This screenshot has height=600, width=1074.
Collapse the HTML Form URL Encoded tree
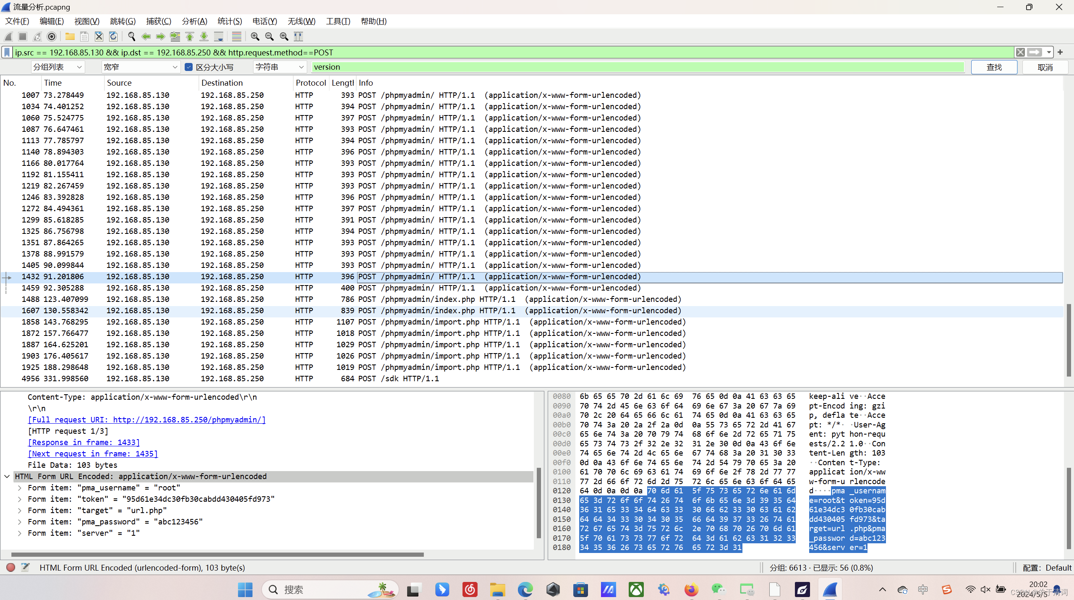pos(7,477)
